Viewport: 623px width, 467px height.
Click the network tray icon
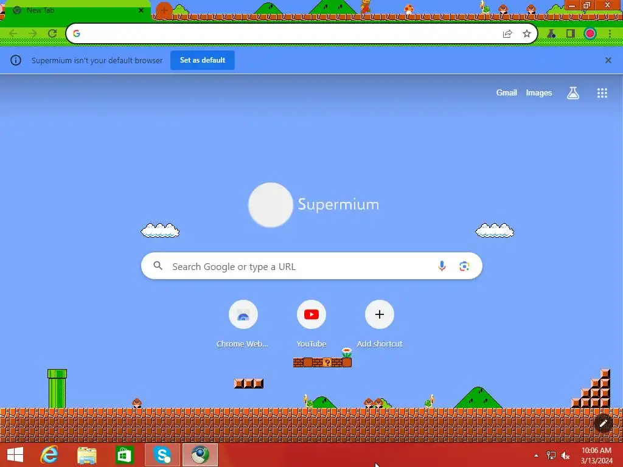551,455
